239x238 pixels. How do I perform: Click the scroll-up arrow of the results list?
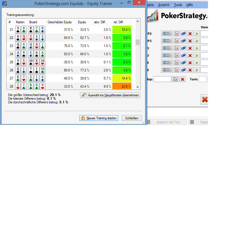click(x=138, y=21)
